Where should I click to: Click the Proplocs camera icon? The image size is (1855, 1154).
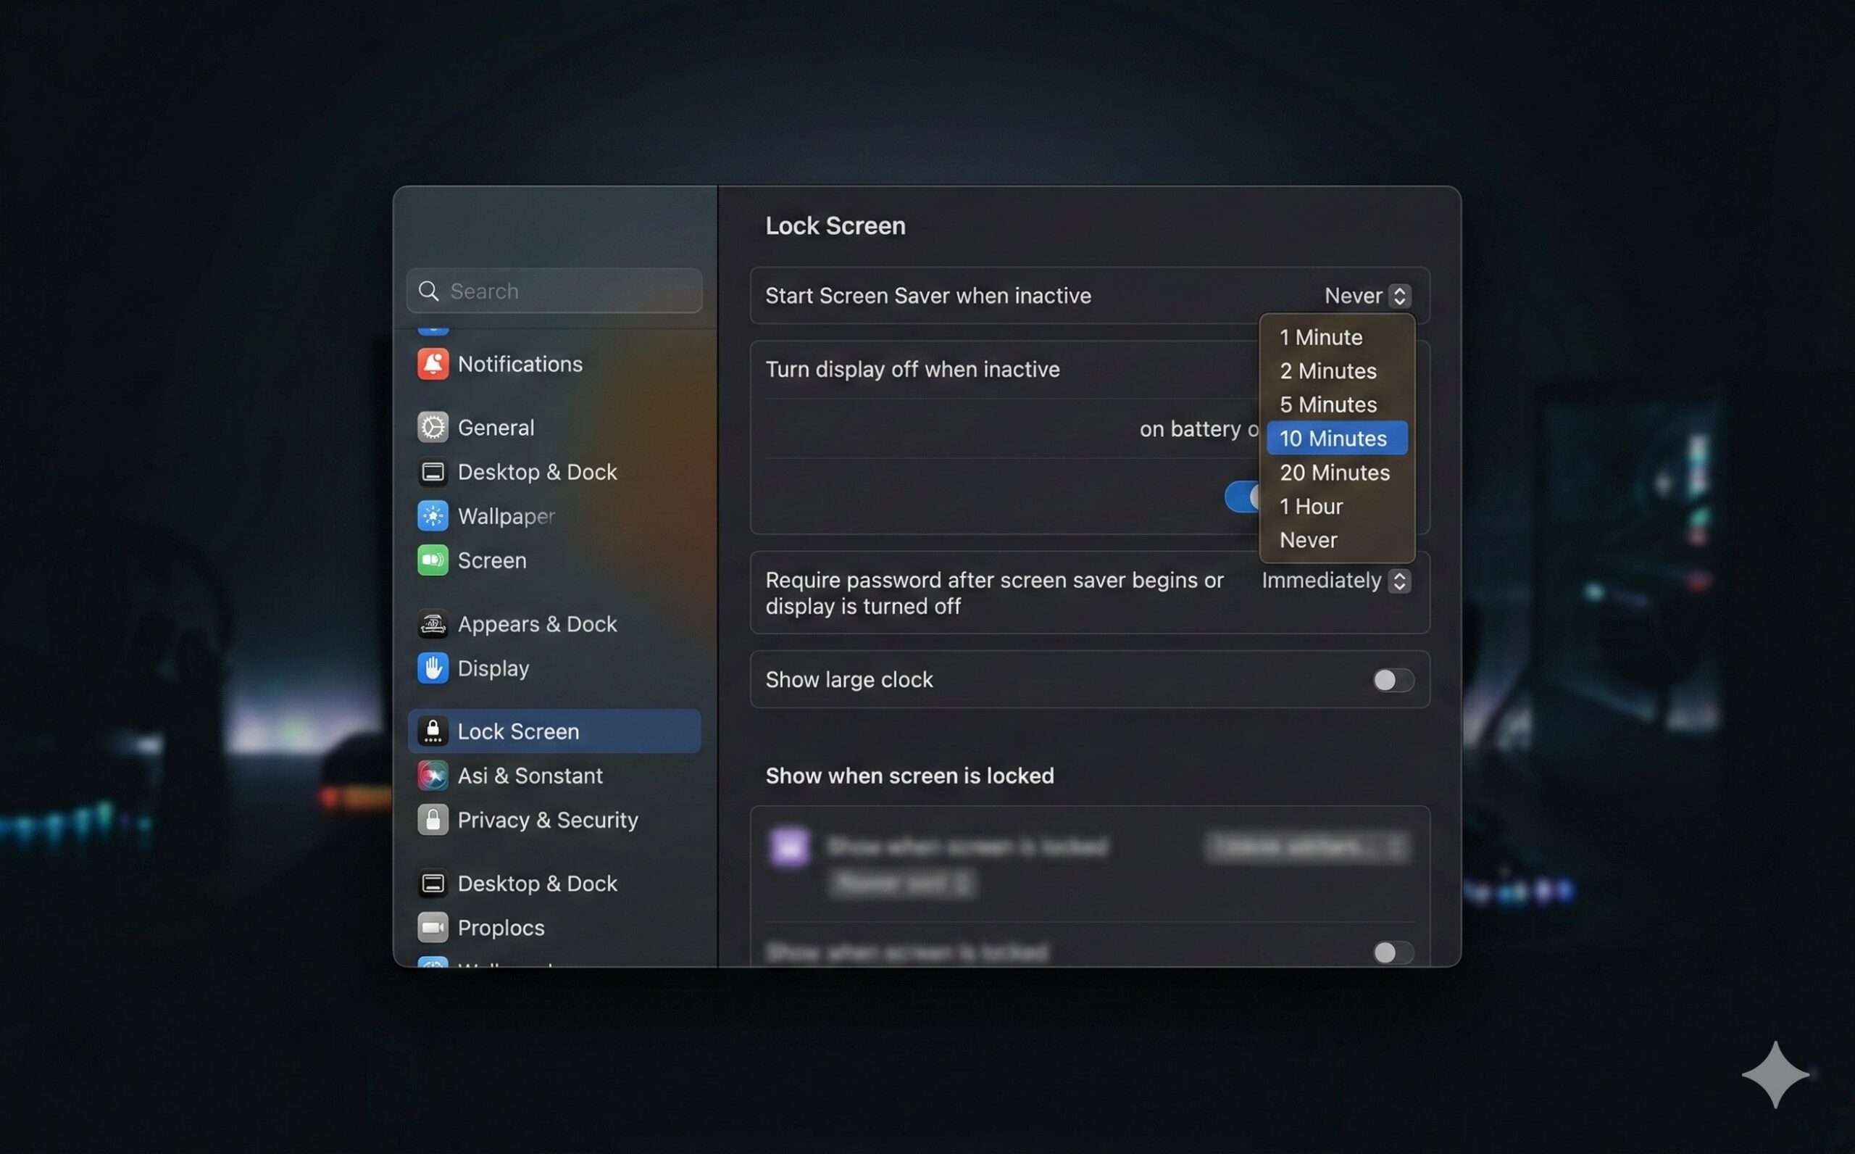(x=433, y=927)
